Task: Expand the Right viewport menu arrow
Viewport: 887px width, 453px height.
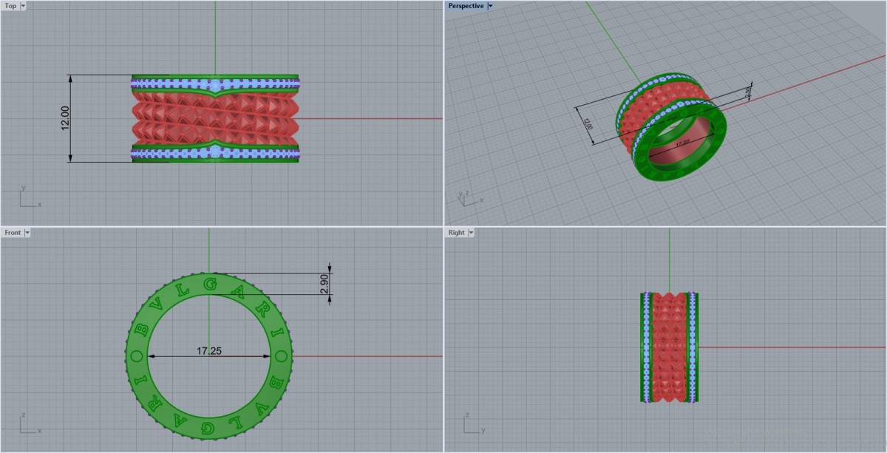Action: tap(471, 233)
